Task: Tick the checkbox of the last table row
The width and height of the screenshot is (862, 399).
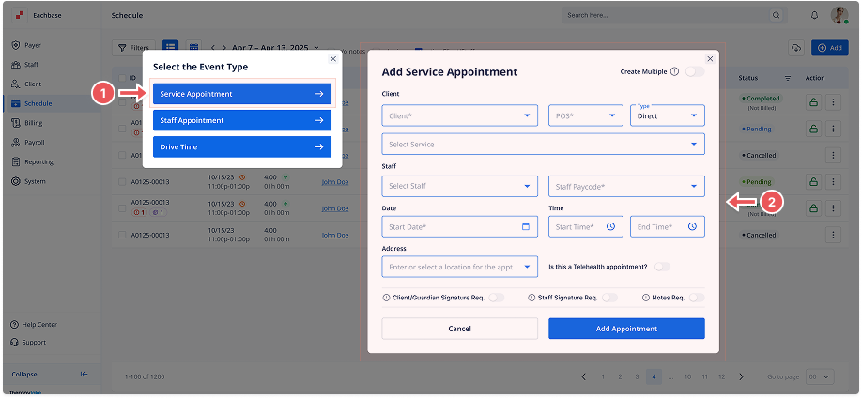Action: 122,235
